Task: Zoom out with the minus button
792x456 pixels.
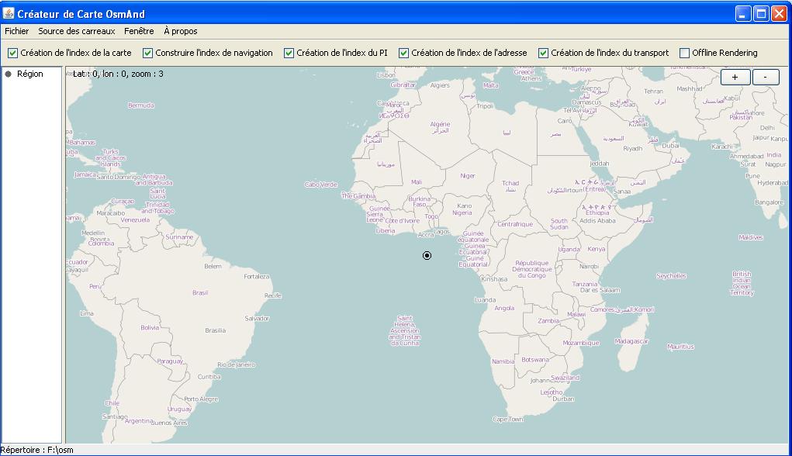Action: click(766, 78)
